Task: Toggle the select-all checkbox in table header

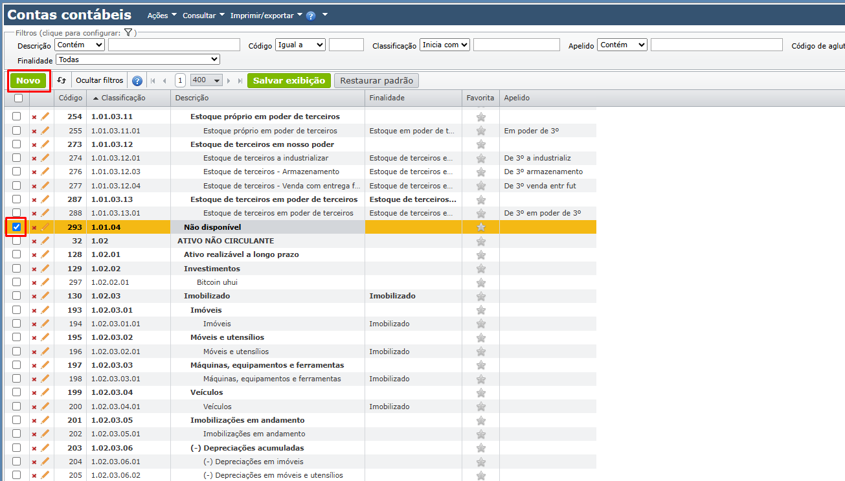Action: (x=18, y=98)
